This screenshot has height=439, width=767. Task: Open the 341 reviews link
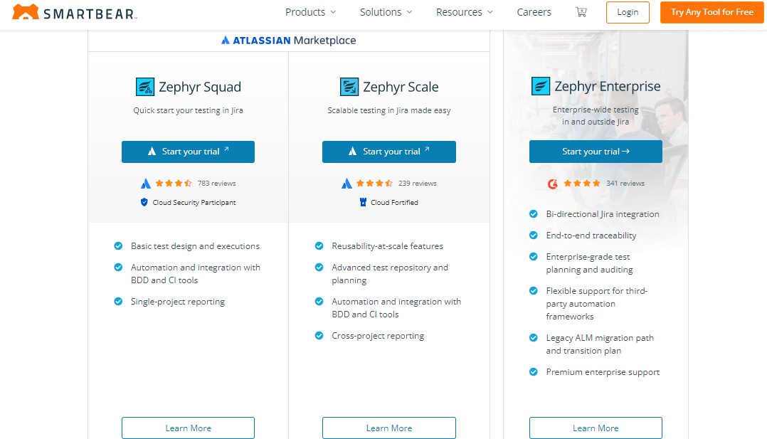click(625, 184)
